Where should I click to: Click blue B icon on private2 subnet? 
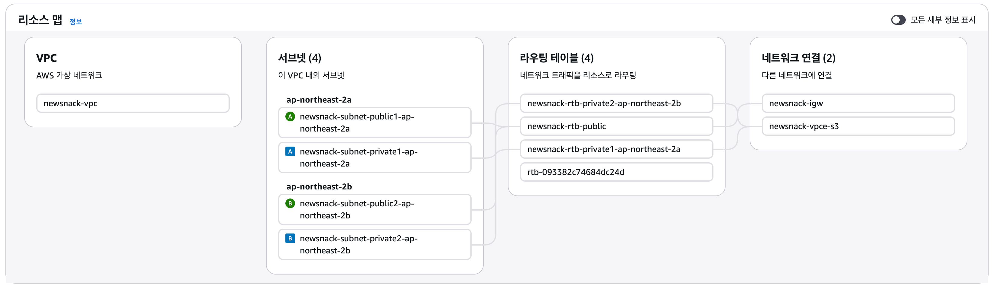(290, 239)
